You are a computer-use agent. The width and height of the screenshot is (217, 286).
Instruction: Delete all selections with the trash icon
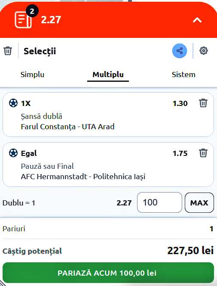click(8, 51)
